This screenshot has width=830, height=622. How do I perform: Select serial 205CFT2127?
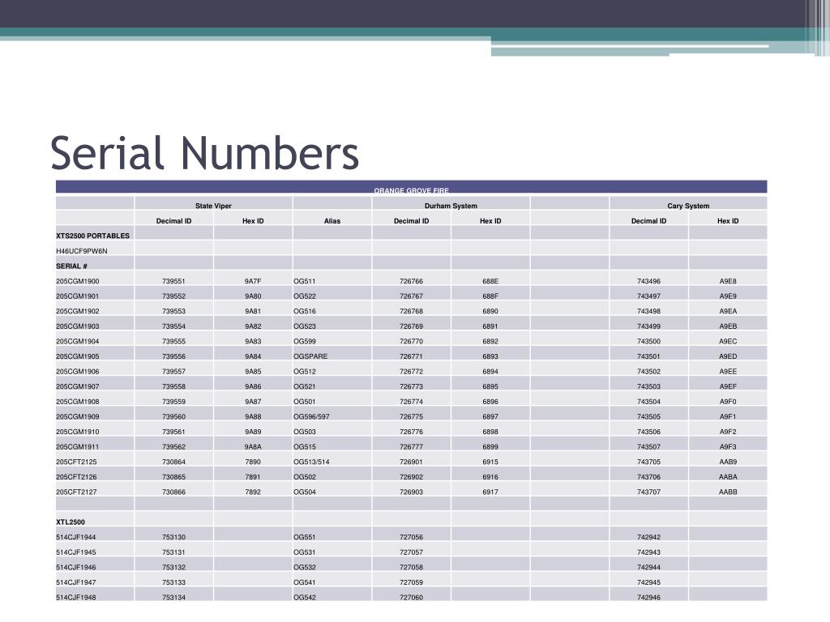click(x=76, y=492)
